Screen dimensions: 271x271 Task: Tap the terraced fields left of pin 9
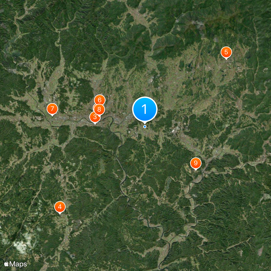pos(188,168)
